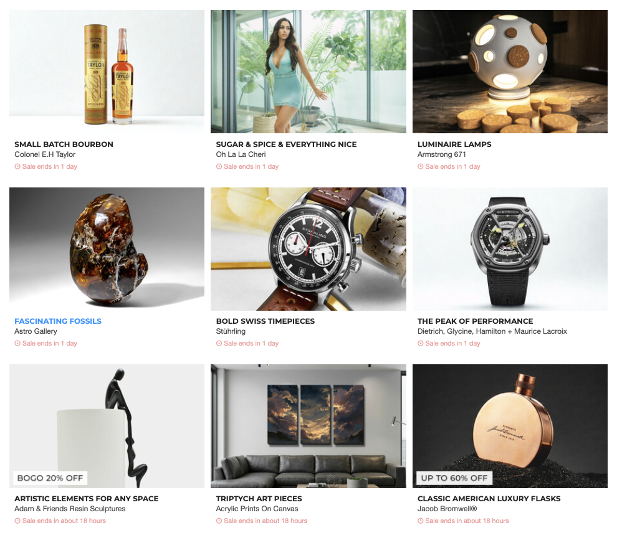Open the Dietrich watch image
This screenshot has height=538, width=617.
[x=510, y=249]
